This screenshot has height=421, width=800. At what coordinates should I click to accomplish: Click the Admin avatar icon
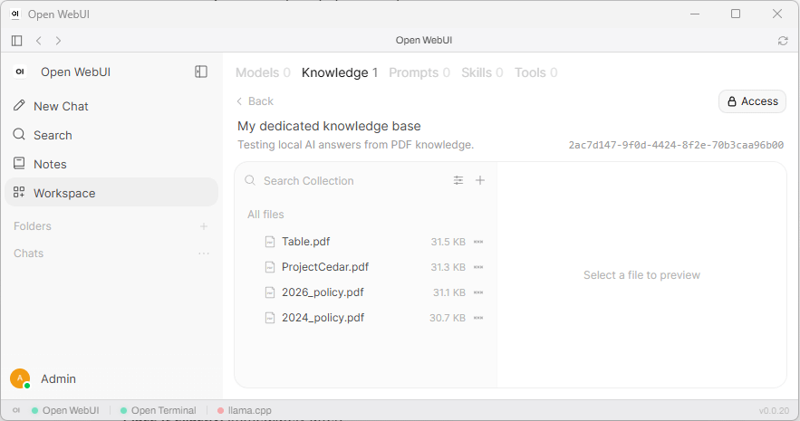20,378
